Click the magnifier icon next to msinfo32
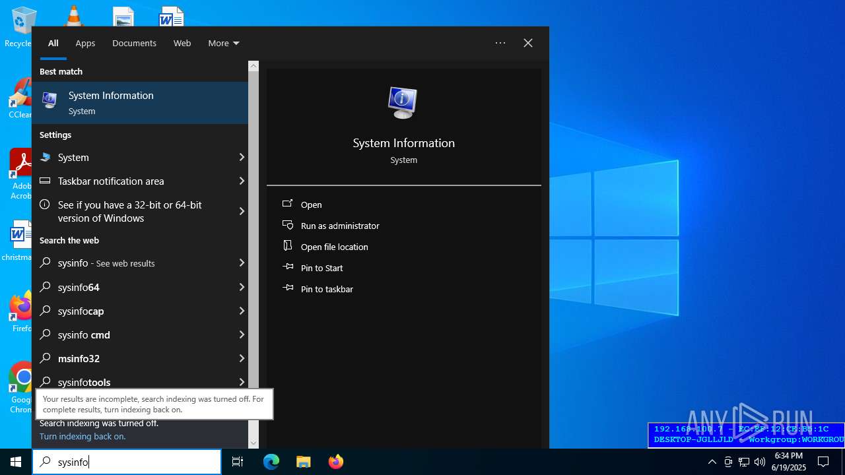The width and height of the screenshot is (845, 475). [x=46, y=358]
